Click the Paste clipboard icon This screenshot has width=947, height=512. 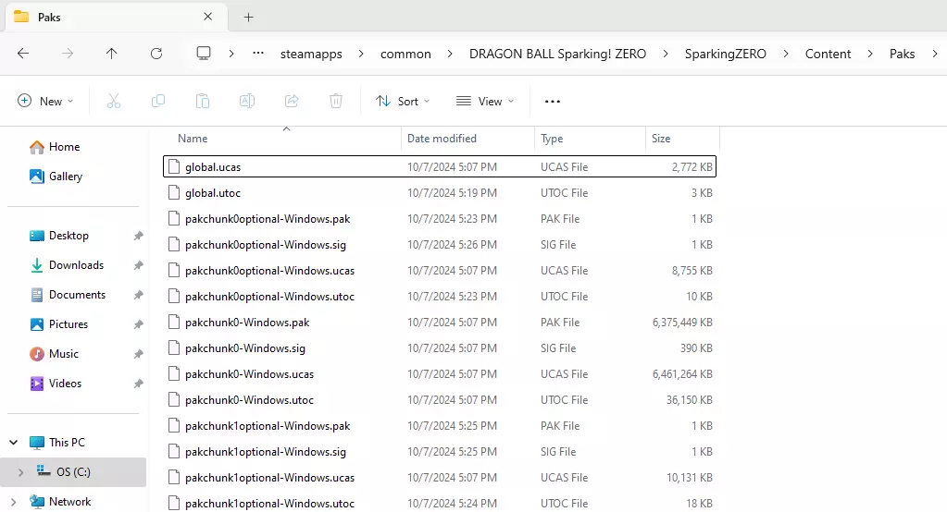(x=203, y=102)
